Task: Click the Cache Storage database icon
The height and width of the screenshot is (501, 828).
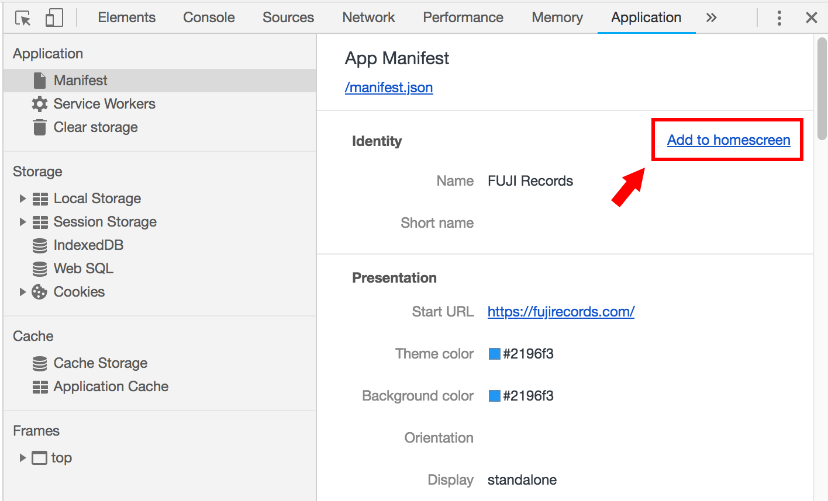Action: click(x=40, y=364)
